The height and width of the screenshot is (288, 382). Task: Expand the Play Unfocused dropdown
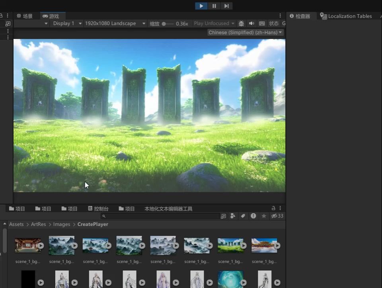pos(214,23)
